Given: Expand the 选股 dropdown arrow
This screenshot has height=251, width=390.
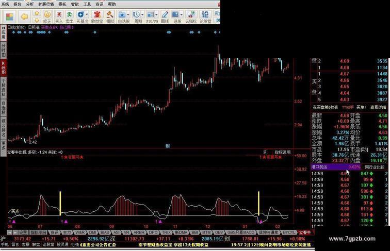Looking at the screenshot, I should pos(182,14).
